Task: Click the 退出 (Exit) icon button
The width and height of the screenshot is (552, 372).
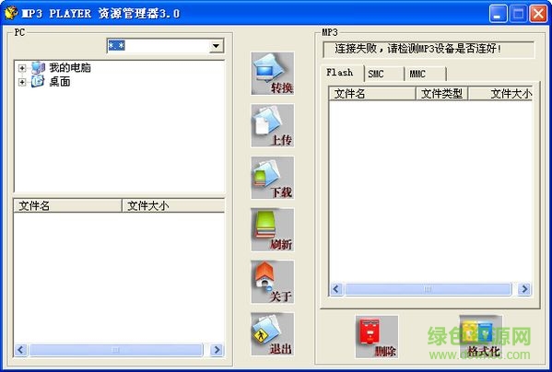Action: [273, 334]
